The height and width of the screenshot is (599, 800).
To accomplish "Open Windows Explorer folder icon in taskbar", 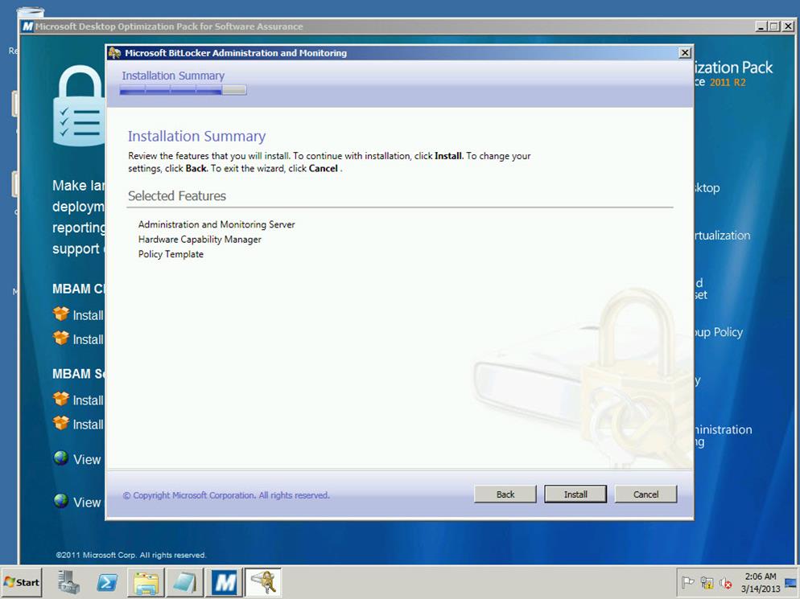I will click(146, 582).
